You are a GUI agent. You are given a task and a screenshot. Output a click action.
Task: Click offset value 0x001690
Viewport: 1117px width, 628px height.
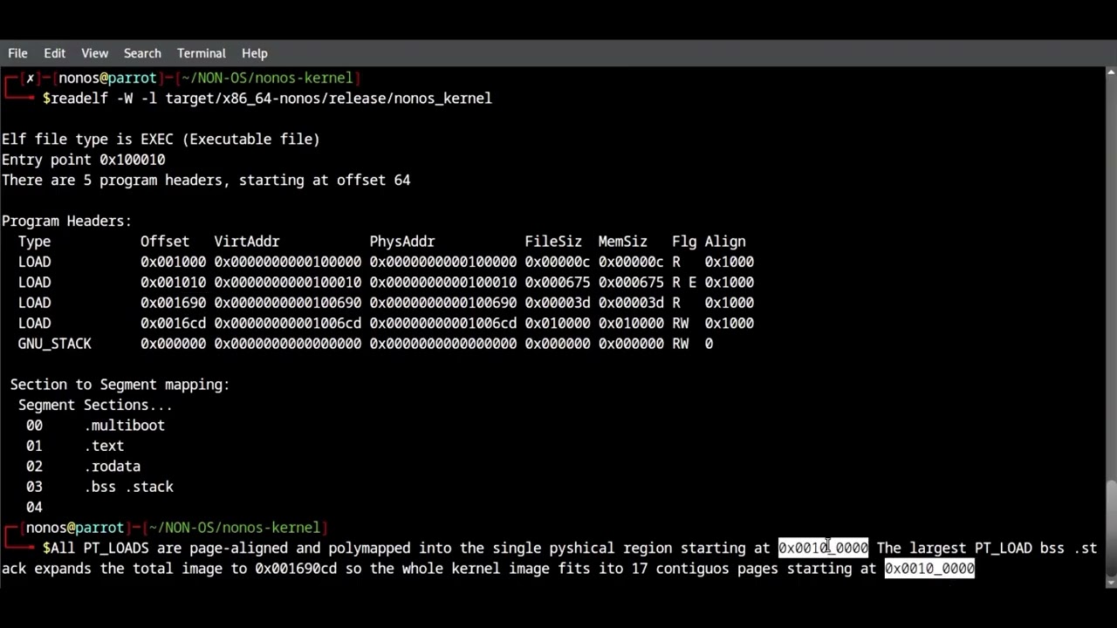pyautogui.click(x=173, y=303)
